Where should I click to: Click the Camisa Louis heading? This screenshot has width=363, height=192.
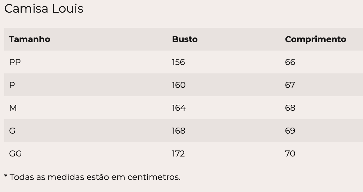[44, 9]
